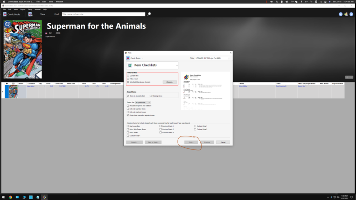Screen dimensions: 356x200
Task: Click the Choose... button
Action: pyautogui.click(x=169, y=82)
